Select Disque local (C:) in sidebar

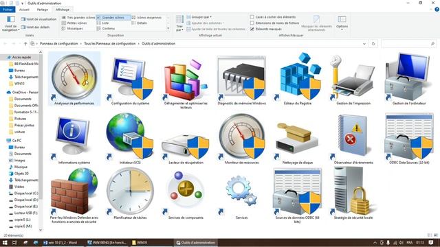tap(23, 193)
